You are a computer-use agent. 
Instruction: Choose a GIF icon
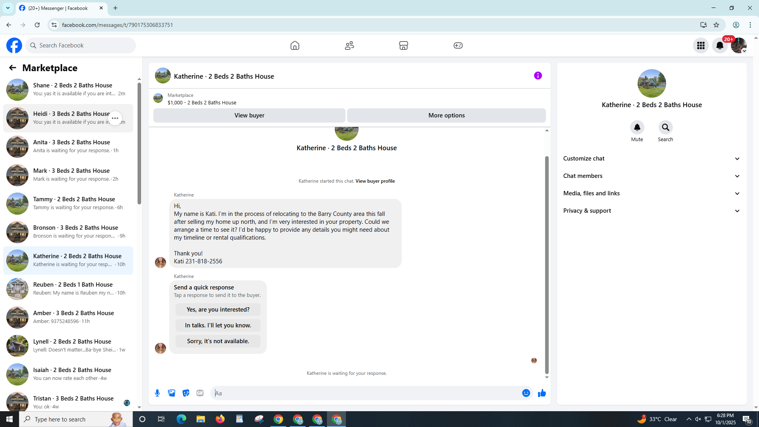click(200, 393)
